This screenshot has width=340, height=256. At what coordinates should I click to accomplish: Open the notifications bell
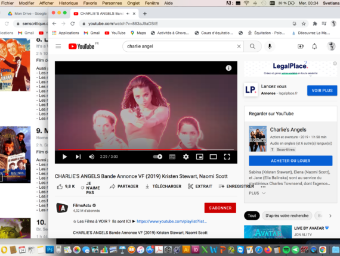[x=314, y=46]
